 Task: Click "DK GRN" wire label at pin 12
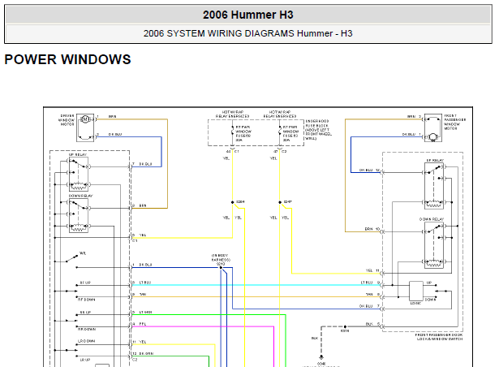[x=146, y=354]
